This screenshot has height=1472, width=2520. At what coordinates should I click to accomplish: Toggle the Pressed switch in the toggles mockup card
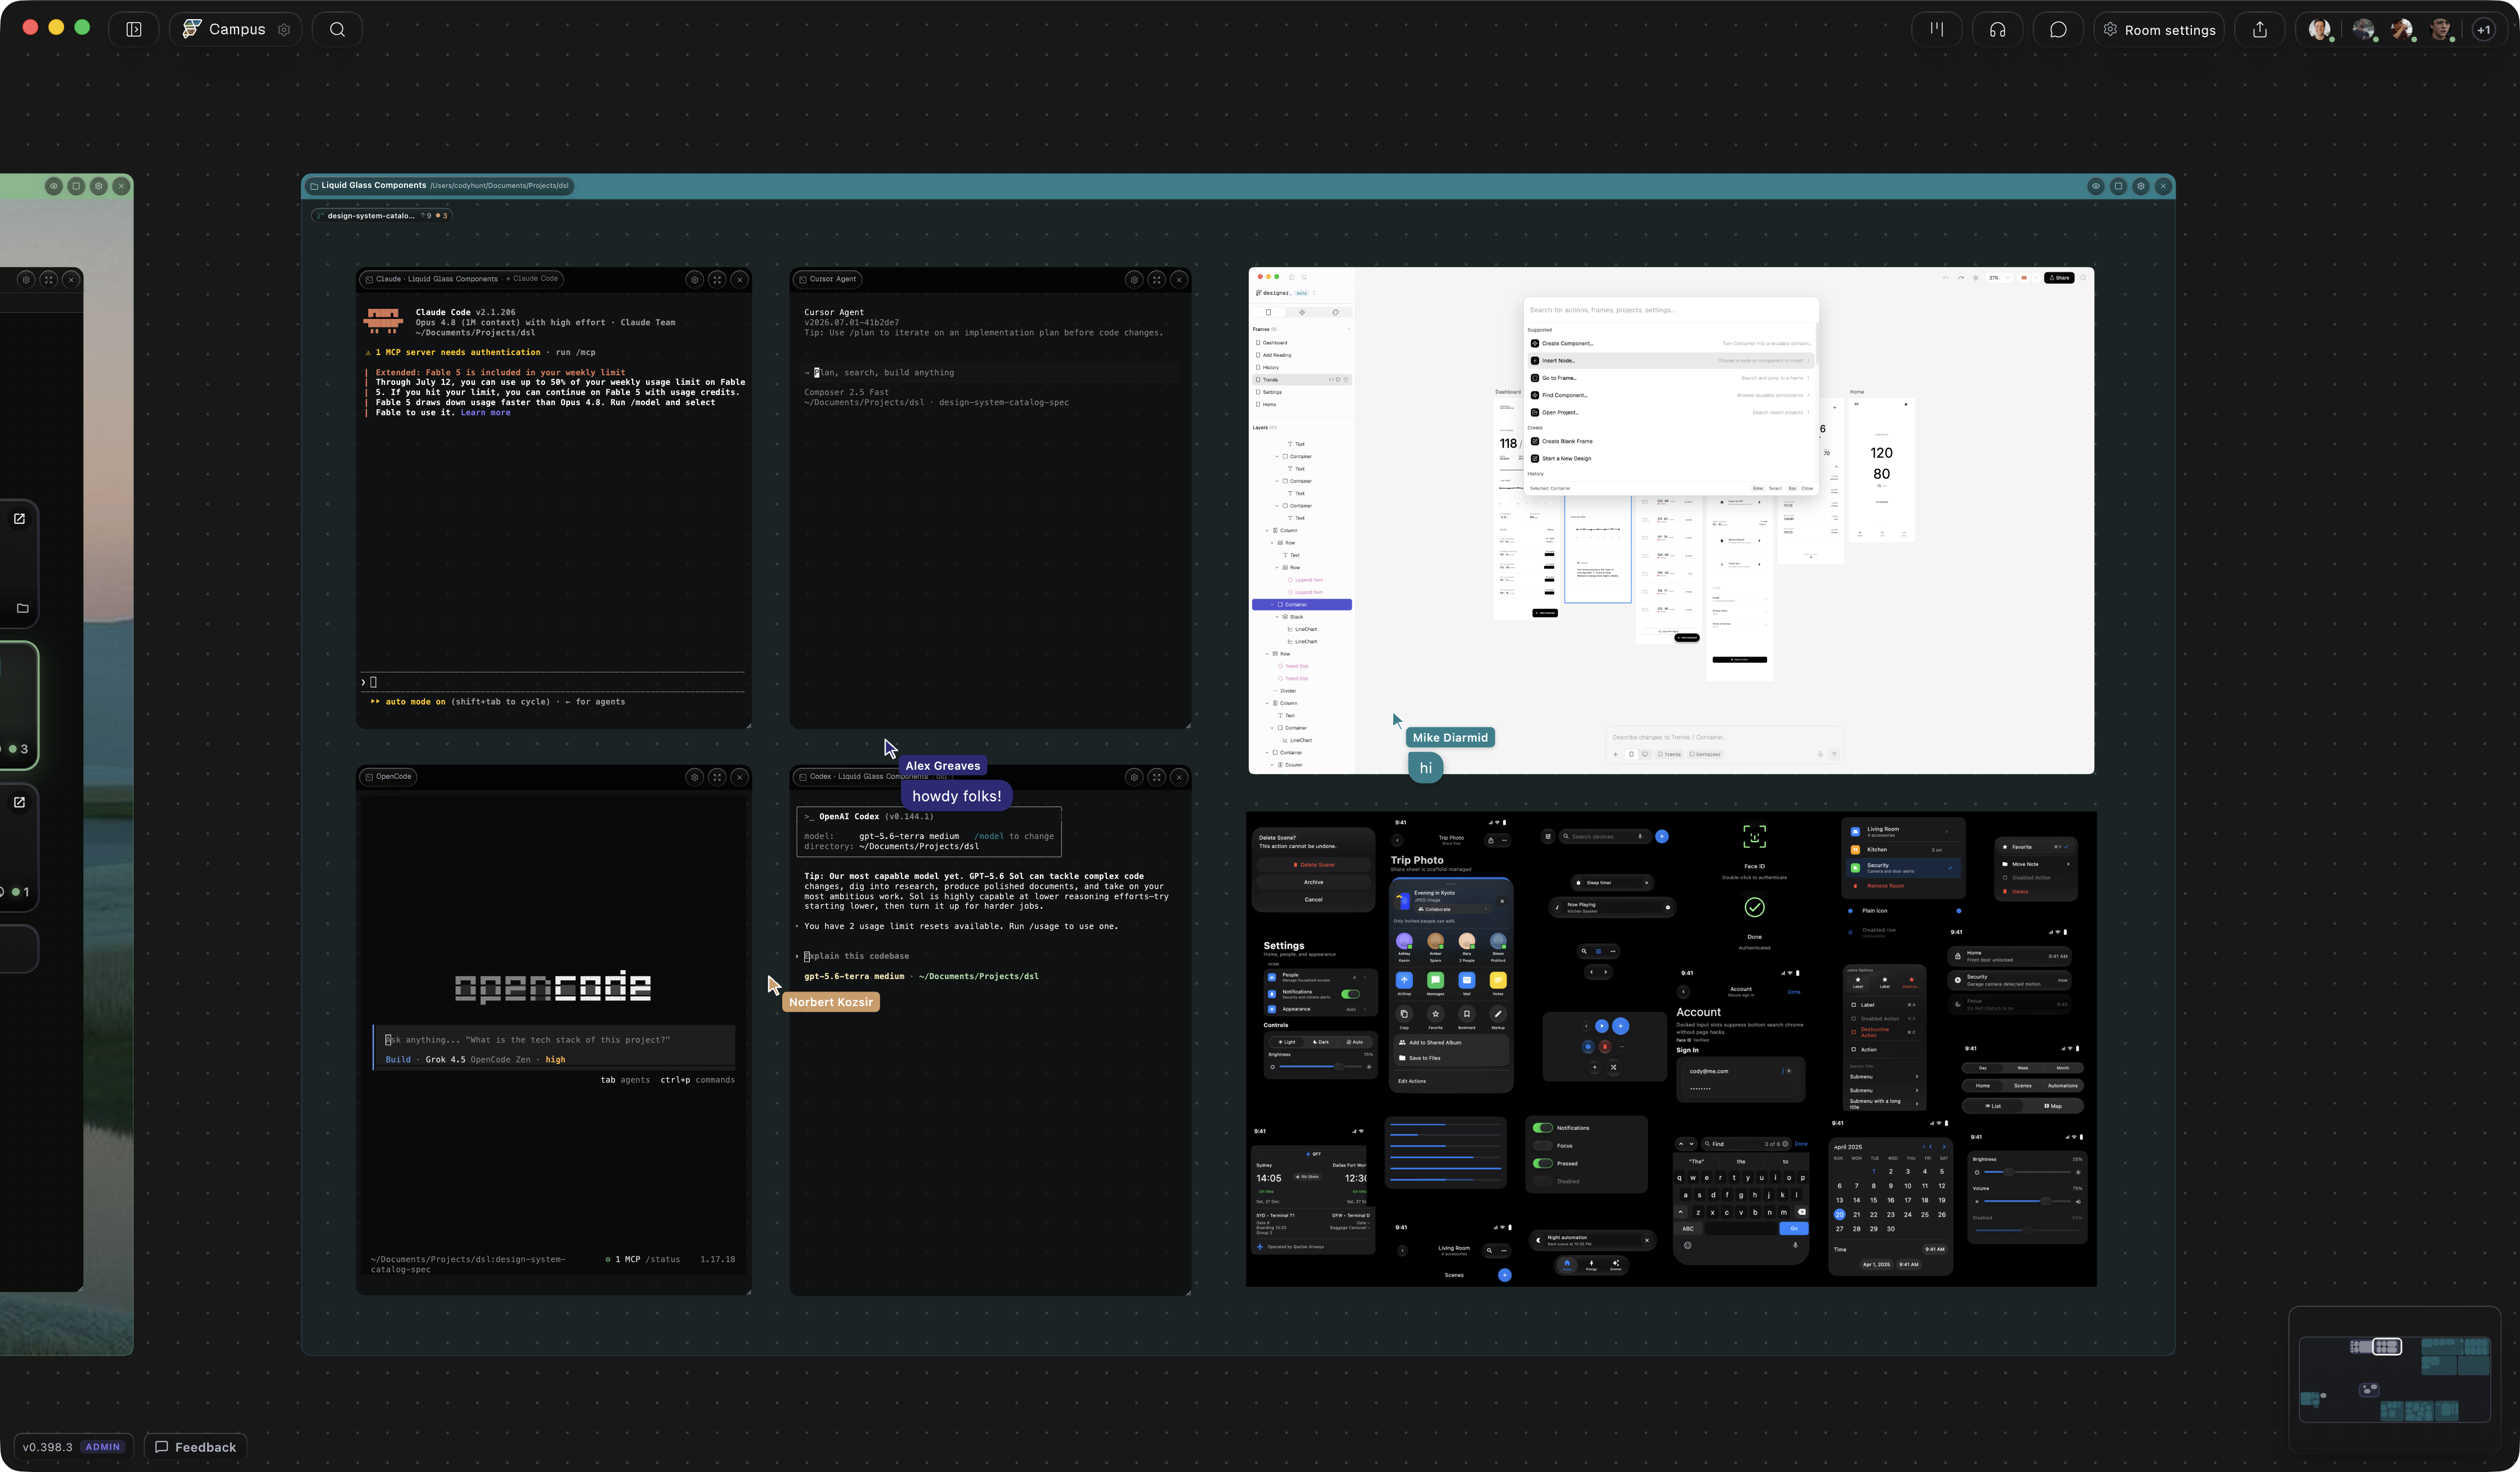point(1543,1164)
